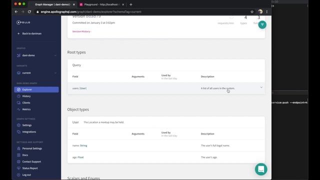
Task: Click the [User] type link
Action: coord(83,88)
